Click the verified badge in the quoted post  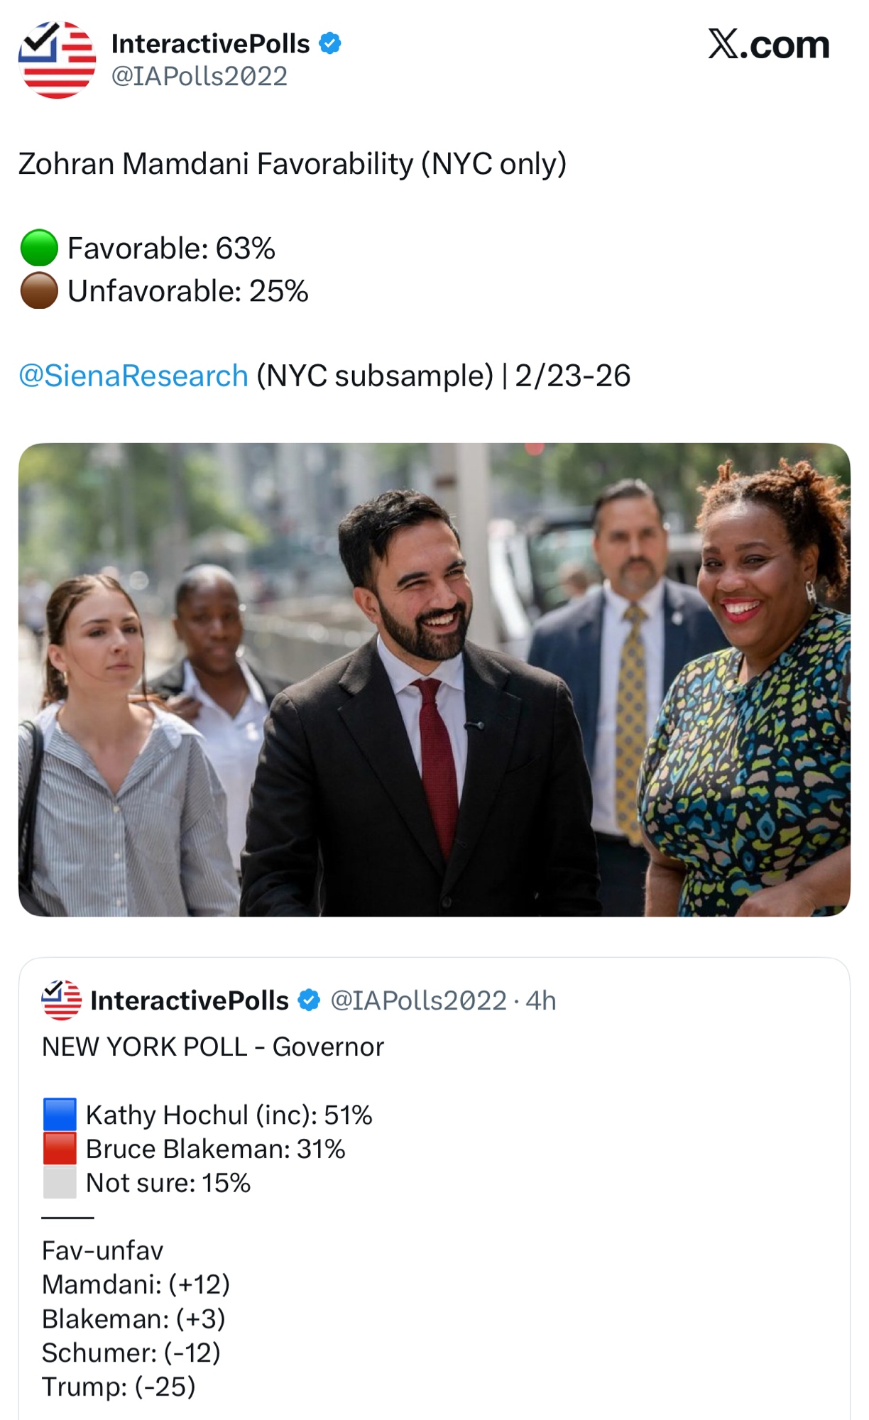click(x=309, y=1000)
